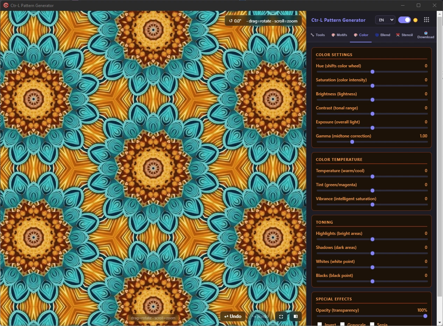443x326 pixels.
Task: Click the Gamma value '1.00'
Action: click(x=423, y=136)
